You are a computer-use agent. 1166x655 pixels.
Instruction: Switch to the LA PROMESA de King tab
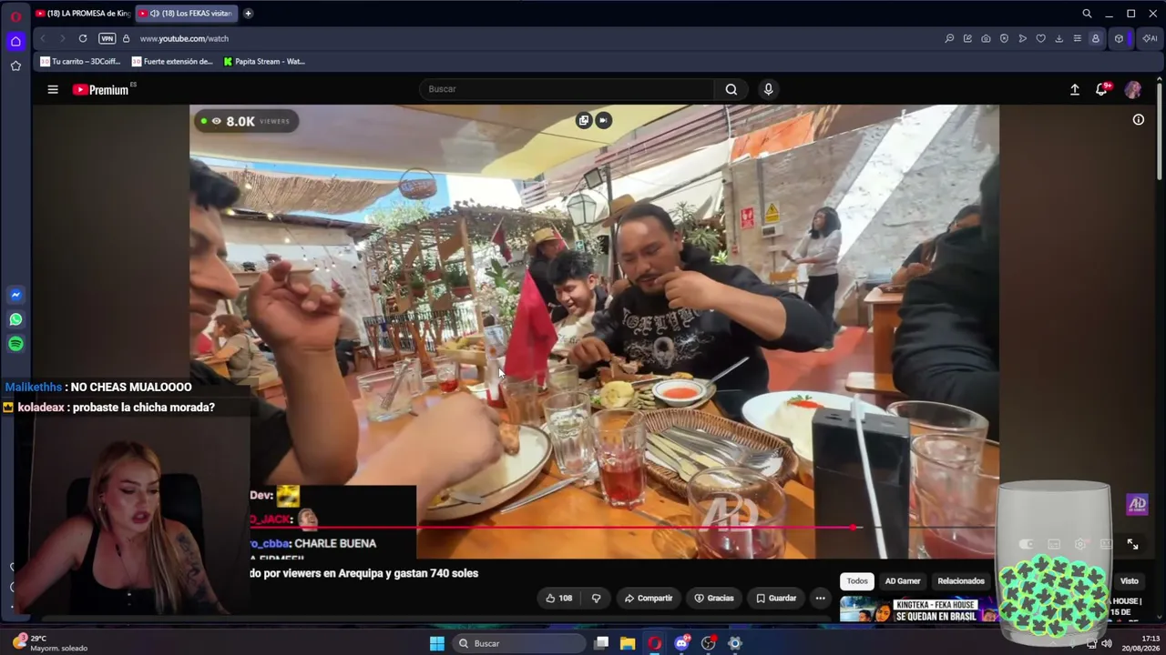pyautogui.click(x=83, y=14)
